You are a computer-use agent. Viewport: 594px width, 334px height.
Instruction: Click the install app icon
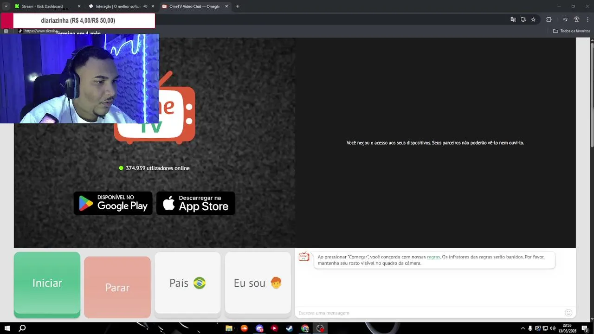click(x=523, y=19)
